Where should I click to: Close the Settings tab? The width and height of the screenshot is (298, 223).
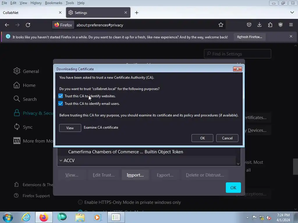pos(126,12)
